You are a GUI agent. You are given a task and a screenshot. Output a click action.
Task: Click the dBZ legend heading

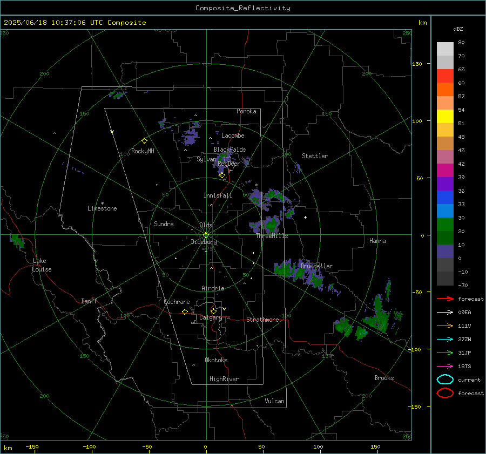coord(458,29)
